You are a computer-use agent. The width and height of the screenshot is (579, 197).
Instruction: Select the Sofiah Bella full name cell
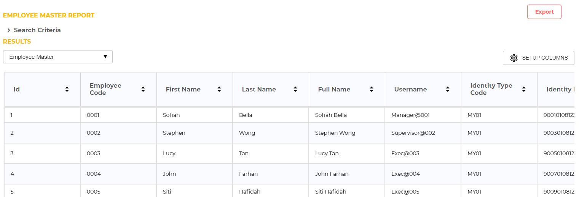tap(331, 115)
